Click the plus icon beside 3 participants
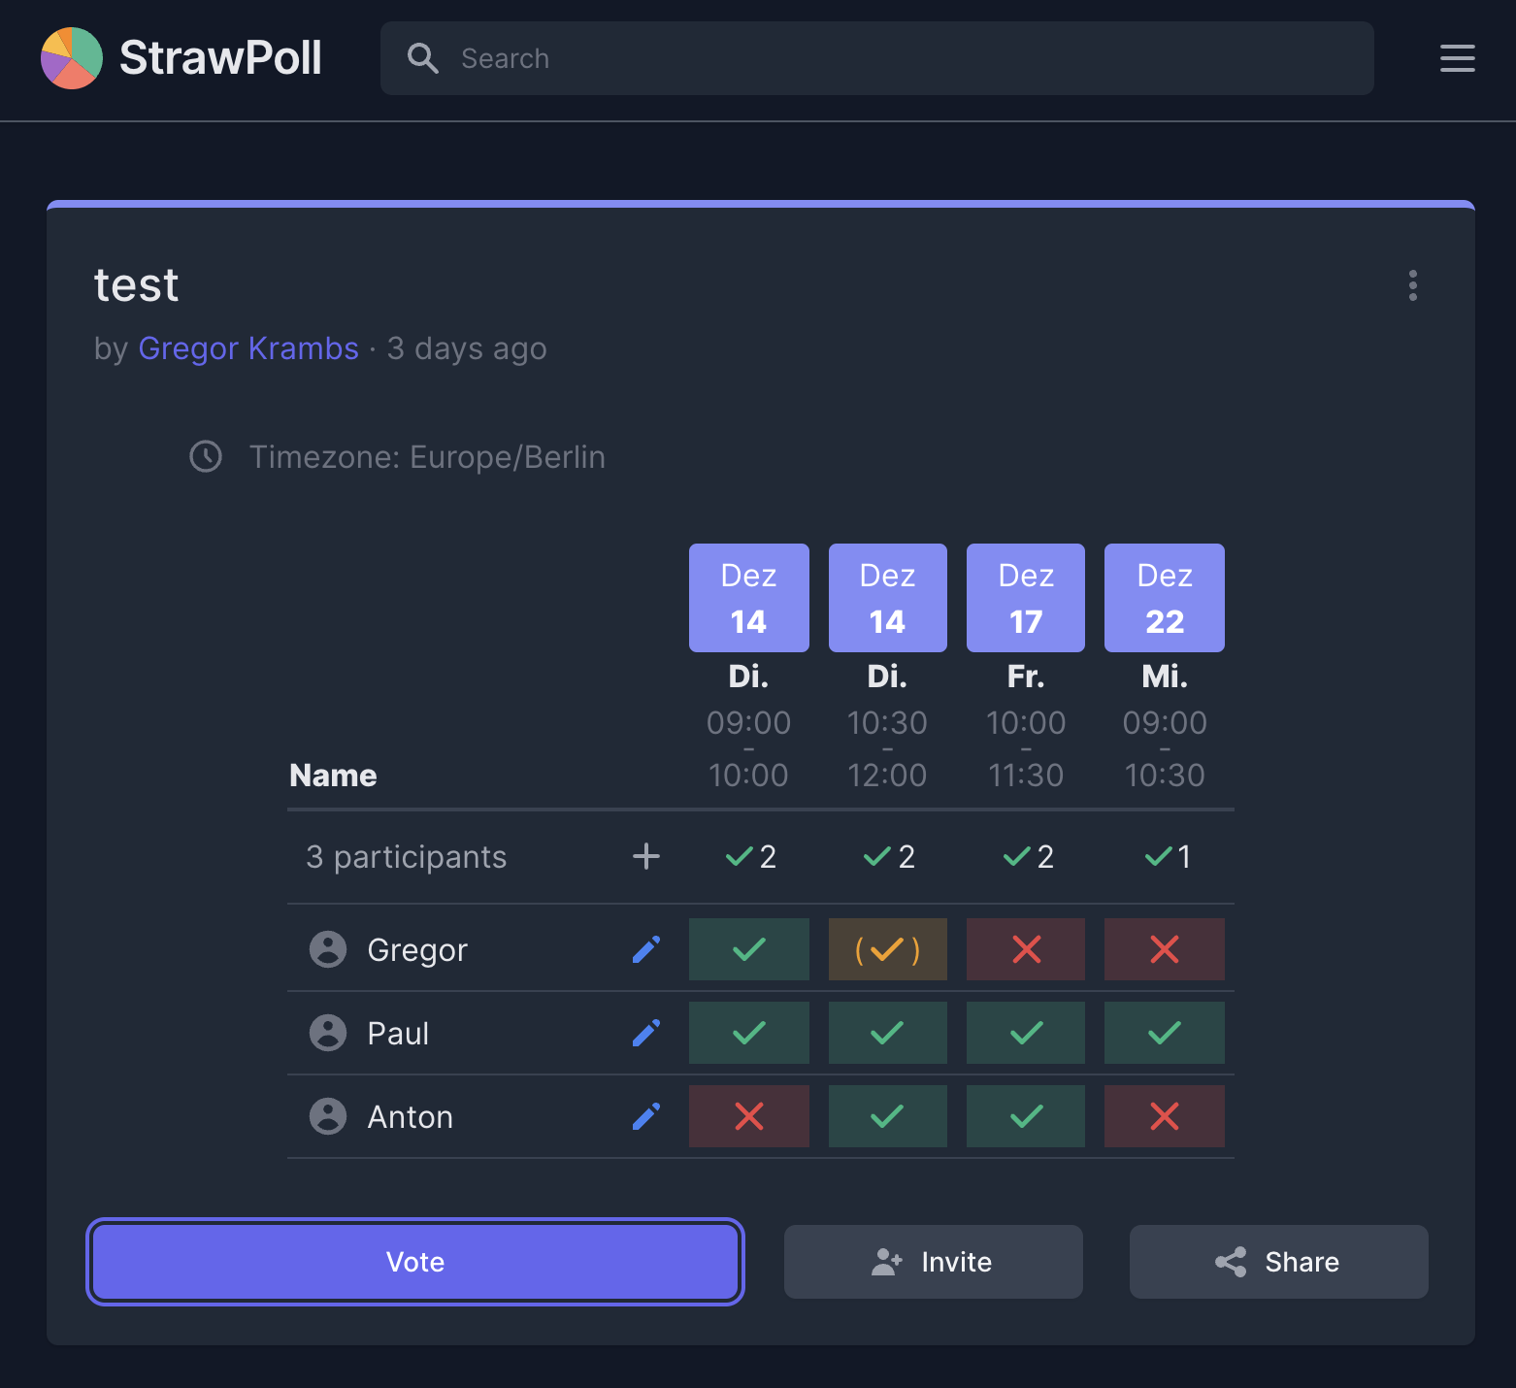 click(646, 856)
